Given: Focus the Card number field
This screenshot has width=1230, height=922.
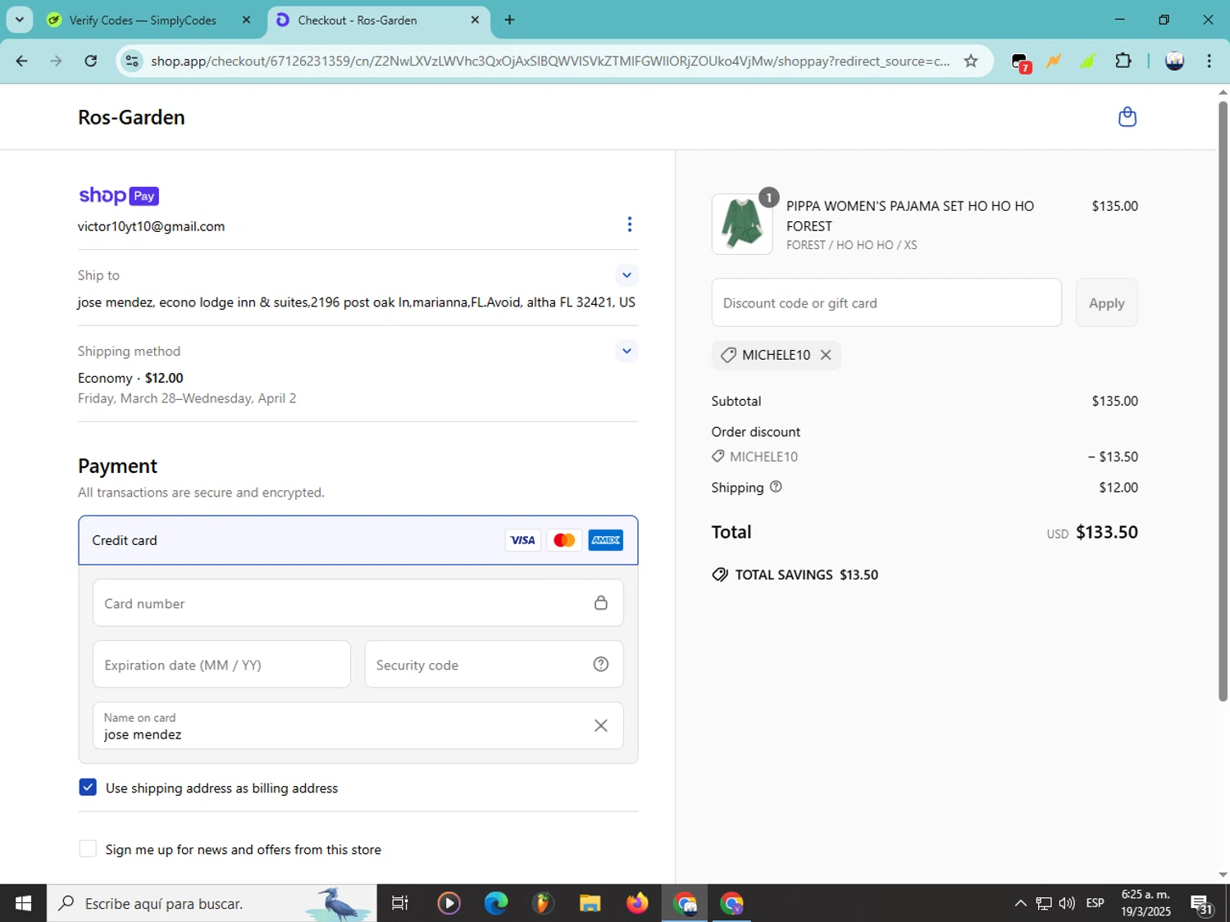Looking at the screenshot, I should click(358, 603).
